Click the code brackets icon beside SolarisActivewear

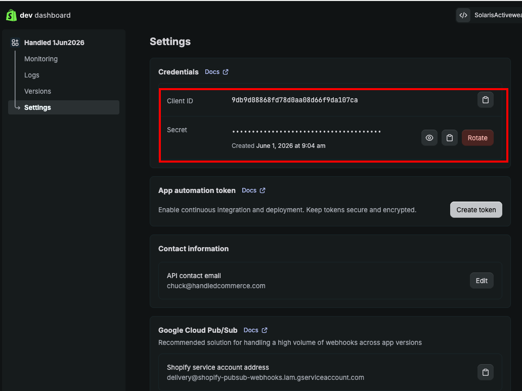coord(463,15)
